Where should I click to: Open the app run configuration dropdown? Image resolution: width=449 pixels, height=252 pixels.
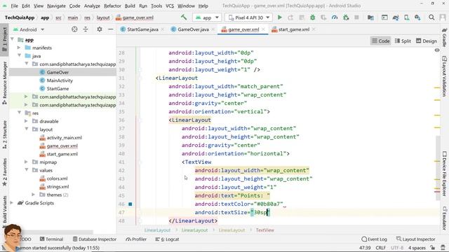[x=207, y=17]
